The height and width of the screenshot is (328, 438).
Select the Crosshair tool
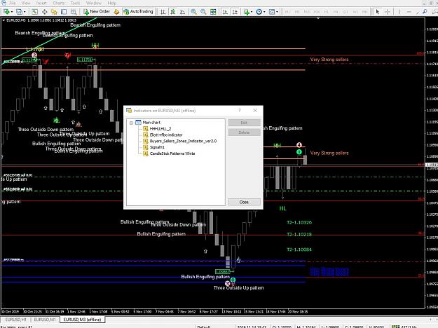coord(387,12)
